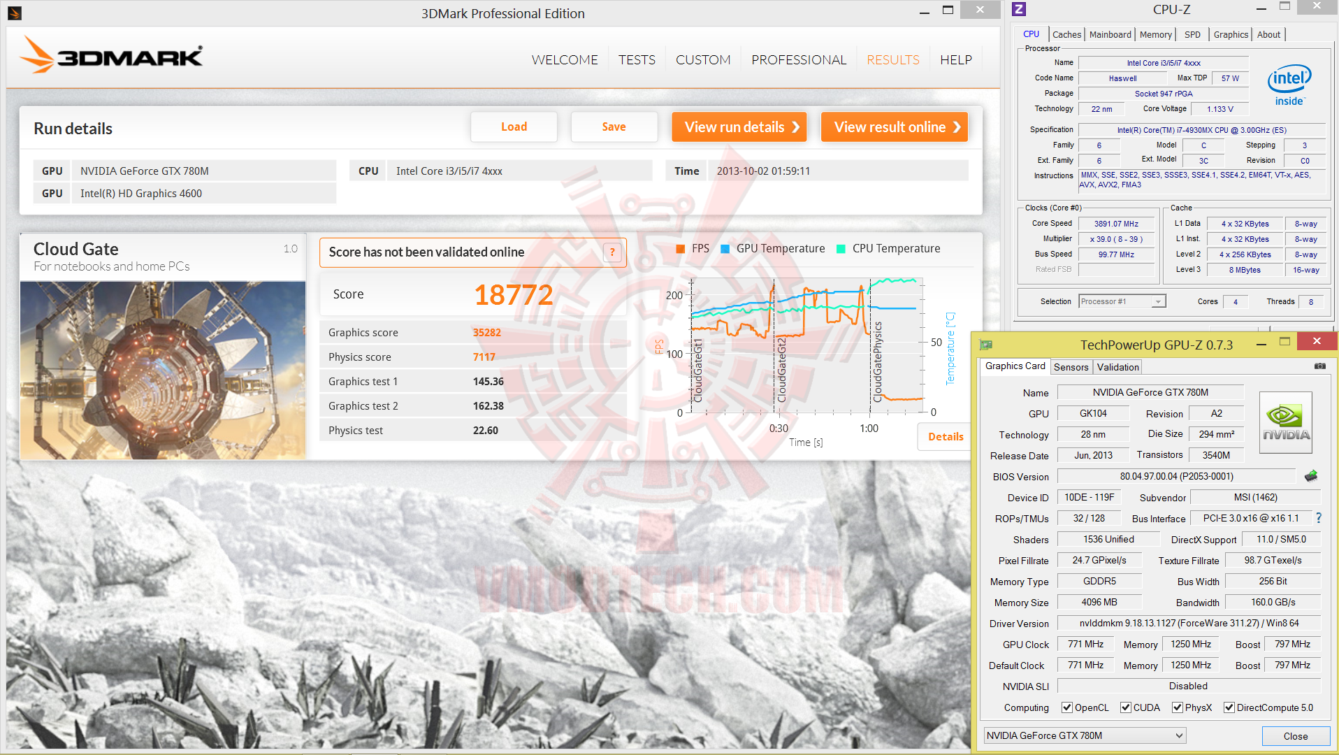
Task: Toggle the CUDA checkbox
Action: (x=1125, y=707)
